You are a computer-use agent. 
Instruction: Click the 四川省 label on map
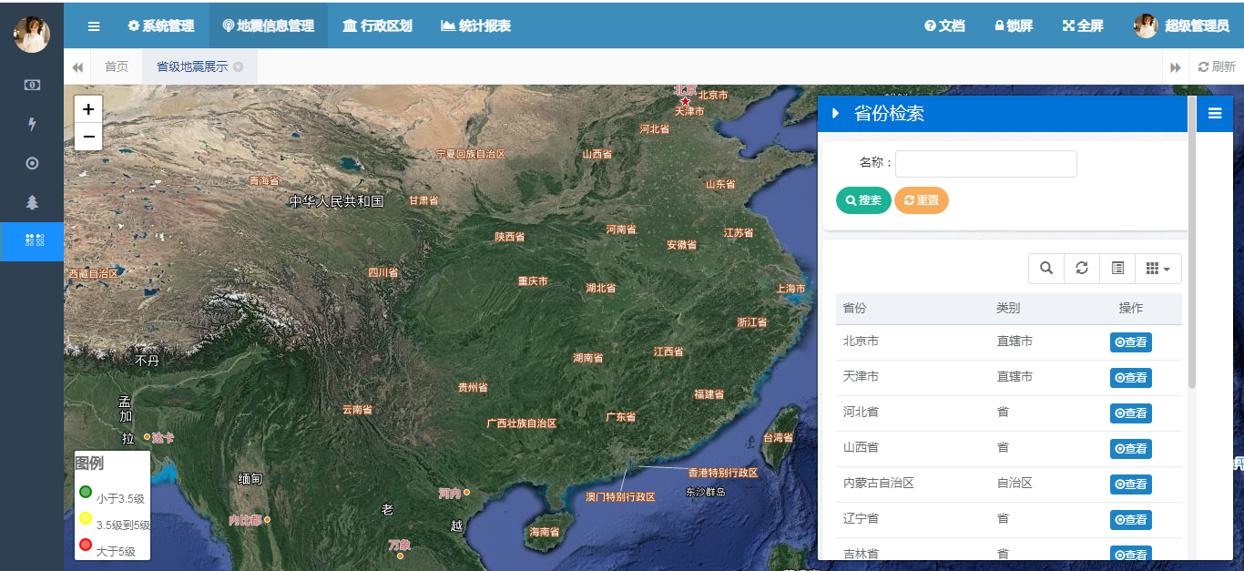383,272
